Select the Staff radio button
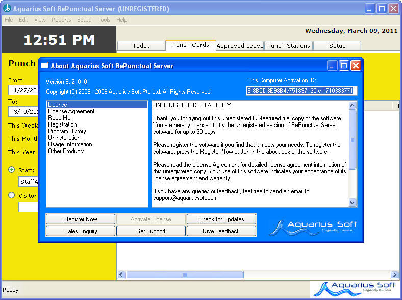The width and height of the screenshot is (402, 300). click(x=12, y=170)
